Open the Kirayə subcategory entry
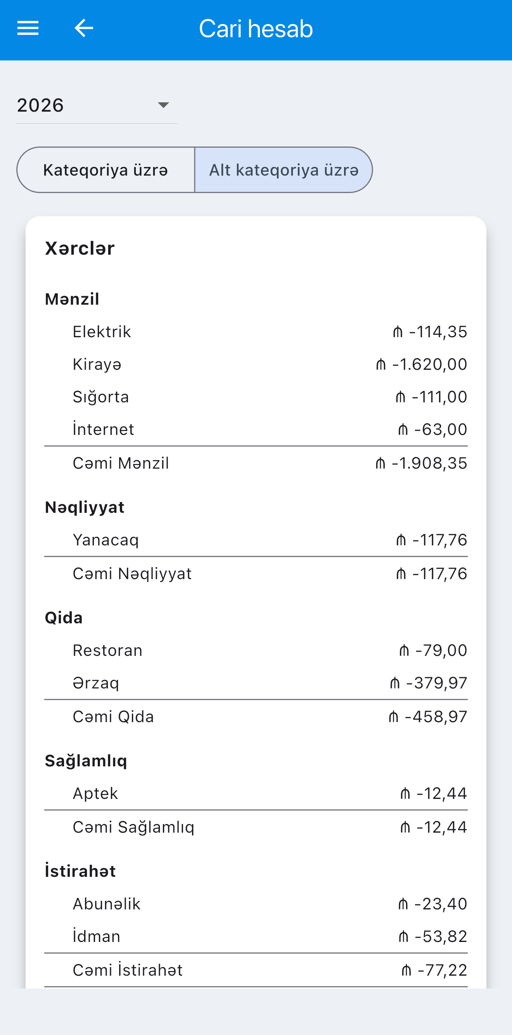512x1035 pixels. 256,364
